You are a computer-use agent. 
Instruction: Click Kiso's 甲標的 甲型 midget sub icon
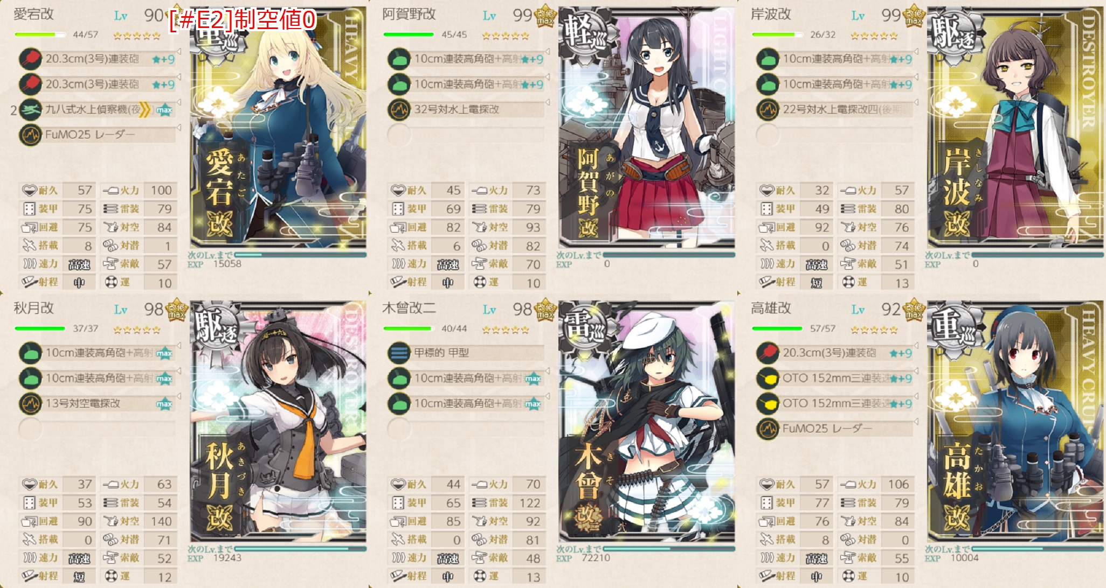[399, 353]
